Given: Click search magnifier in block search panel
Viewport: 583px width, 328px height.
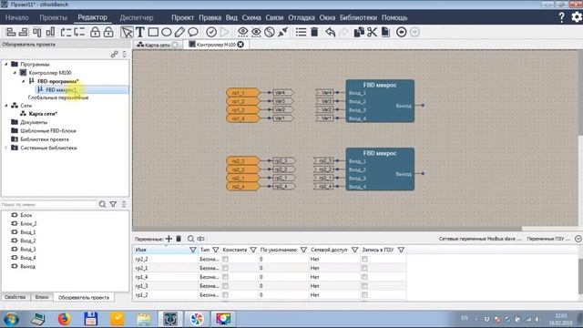Looking at the screenshot, I should (x=102, y=204).
